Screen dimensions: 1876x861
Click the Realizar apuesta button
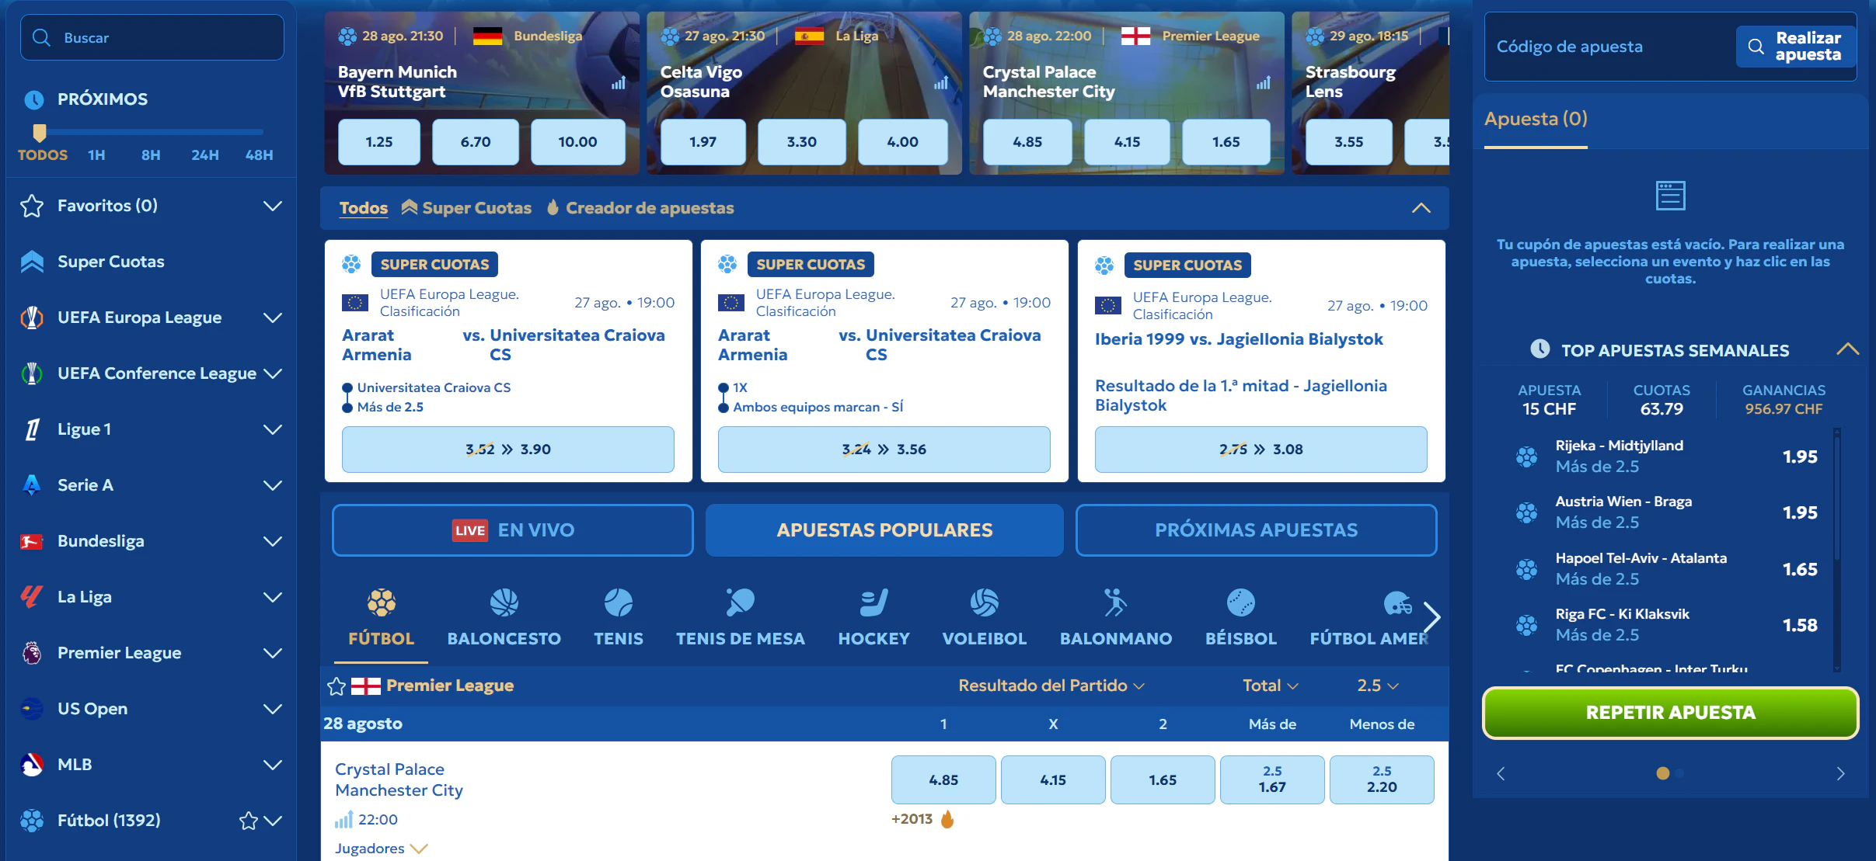(x=1796, y=47)
